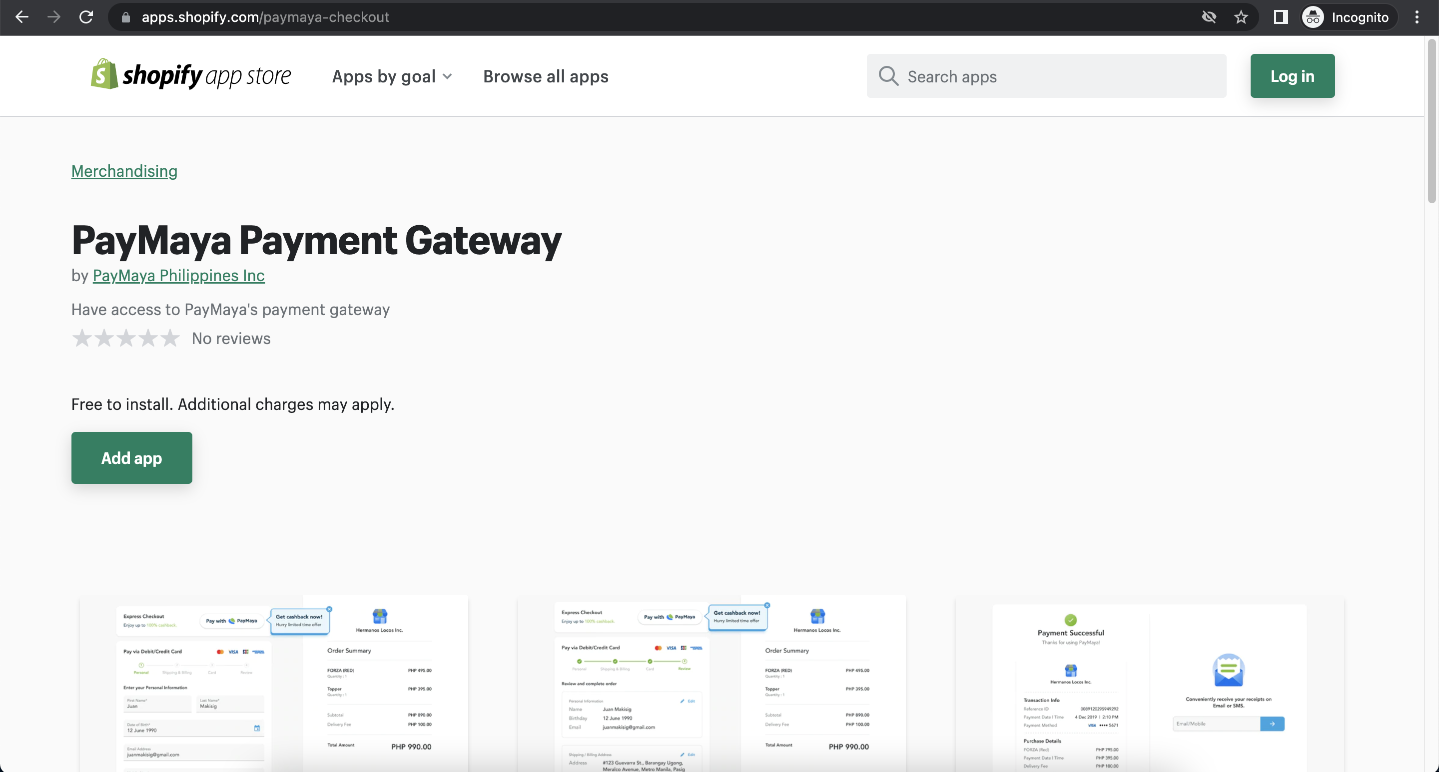Expand the Apps by goal dropdown
Viewport: 1439px width, 772px height.
click(x=392, y=76)
